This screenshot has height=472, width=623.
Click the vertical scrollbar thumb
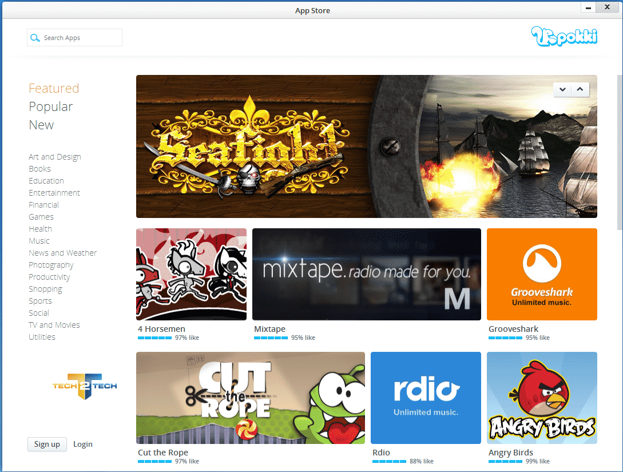pyautogui.click(x=620, y=152)
